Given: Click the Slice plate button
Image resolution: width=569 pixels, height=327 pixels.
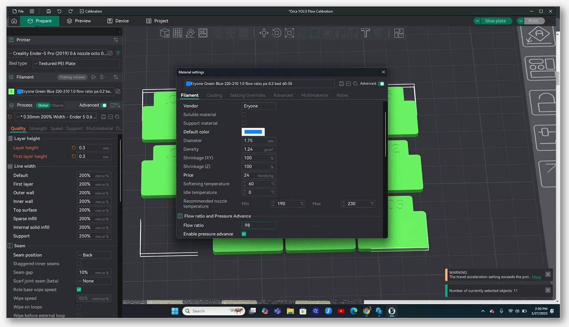Looking at the screenshot, I should [495, 21].
